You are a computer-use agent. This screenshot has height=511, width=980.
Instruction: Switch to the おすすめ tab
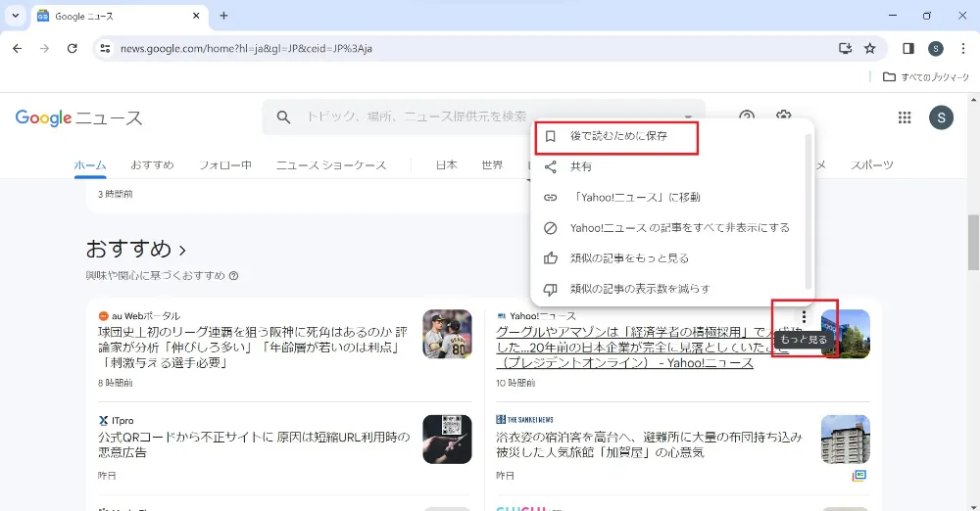click(x=152, y=164)
